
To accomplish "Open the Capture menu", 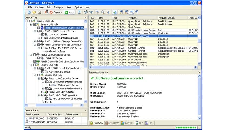I will click(39, 7).
